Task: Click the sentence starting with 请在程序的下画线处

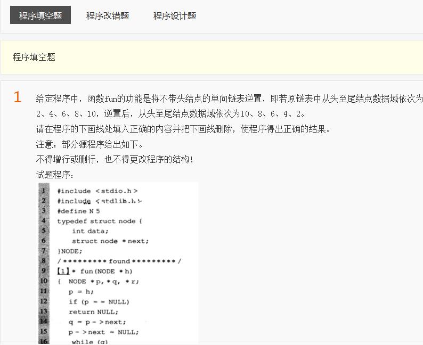Action: click(183, 129)
